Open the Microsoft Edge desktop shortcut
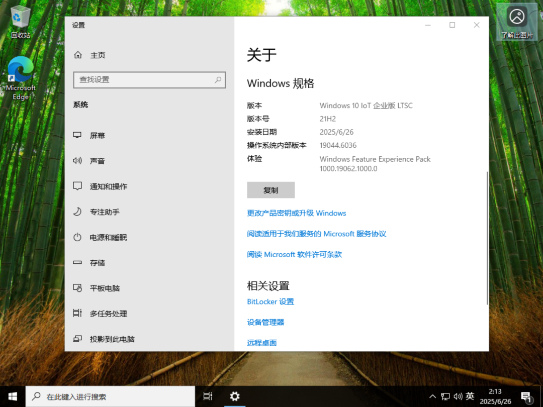543x407 pixels. coord(21,78)
